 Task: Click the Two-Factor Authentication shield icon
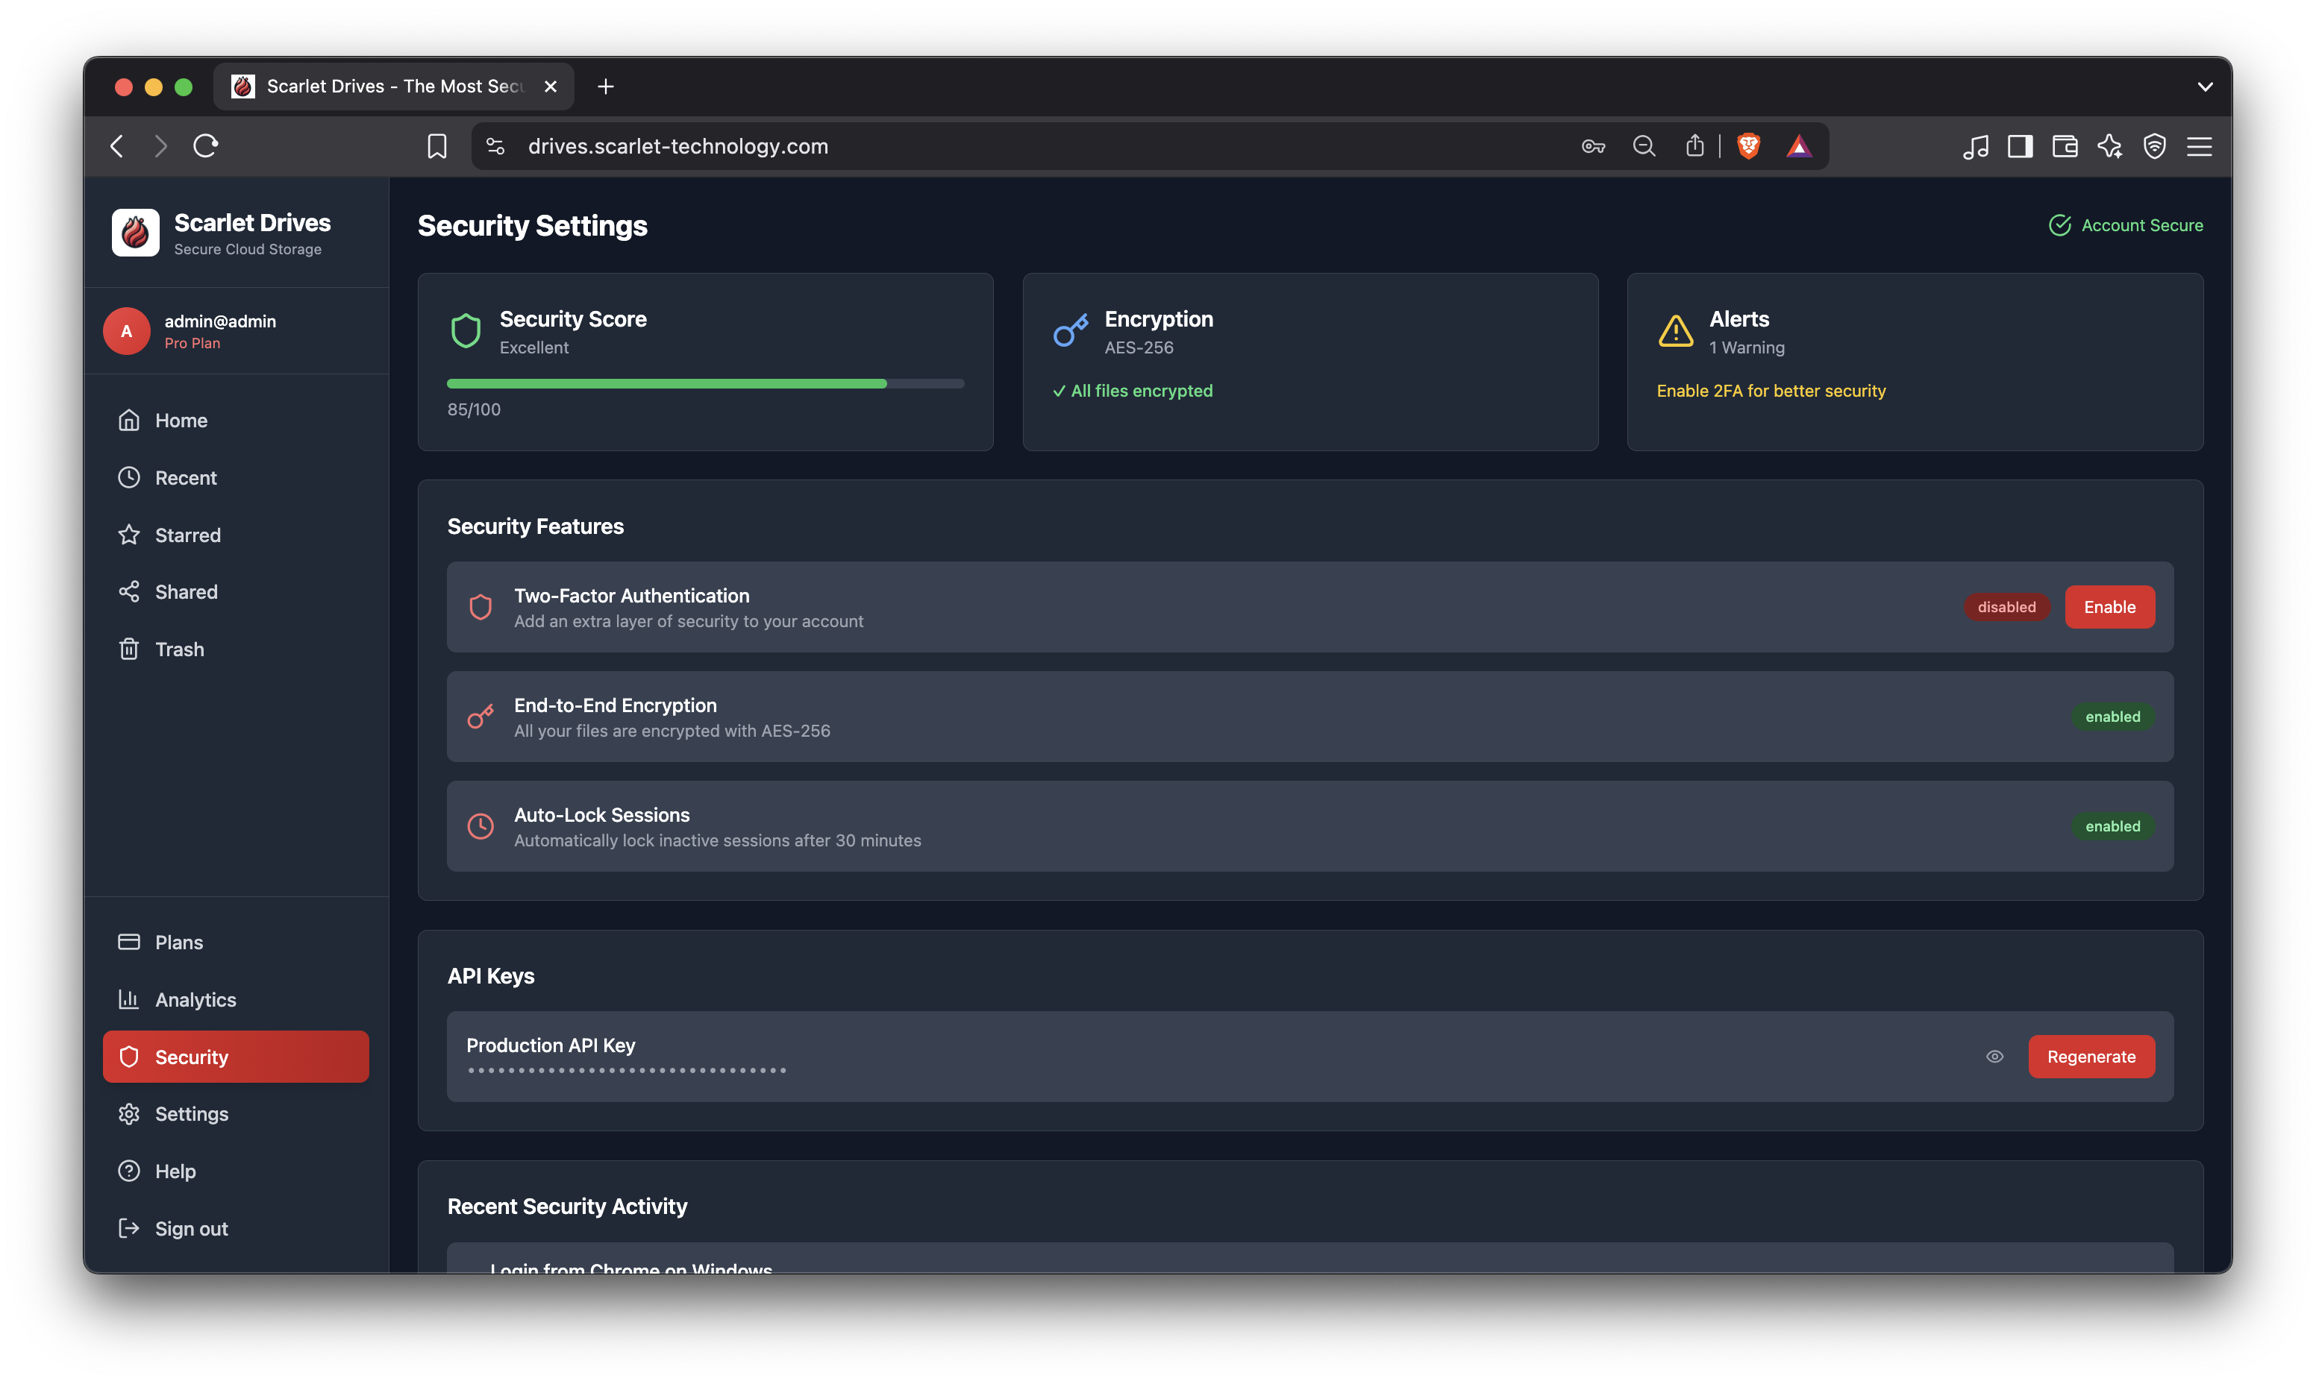coord(480,607)
